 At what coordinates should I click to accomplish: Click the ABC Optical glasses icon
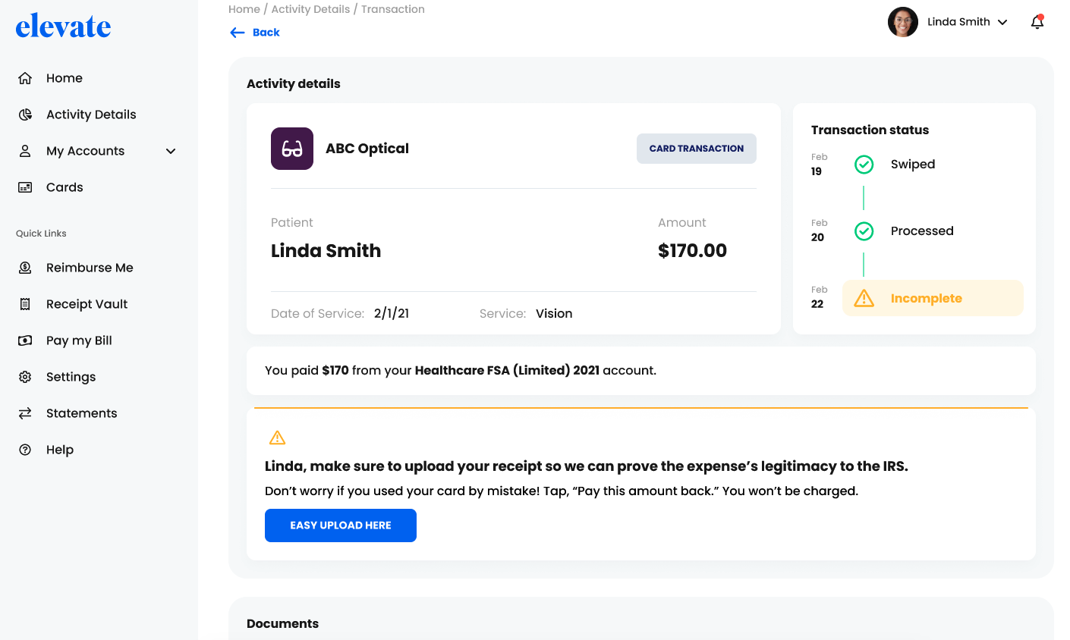(x=292, y=149)
